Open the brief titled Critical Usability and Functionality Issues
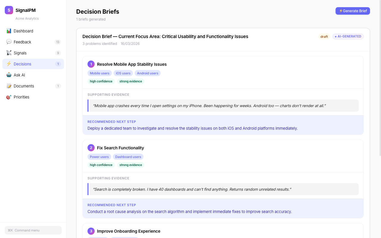 coord(165,36)
